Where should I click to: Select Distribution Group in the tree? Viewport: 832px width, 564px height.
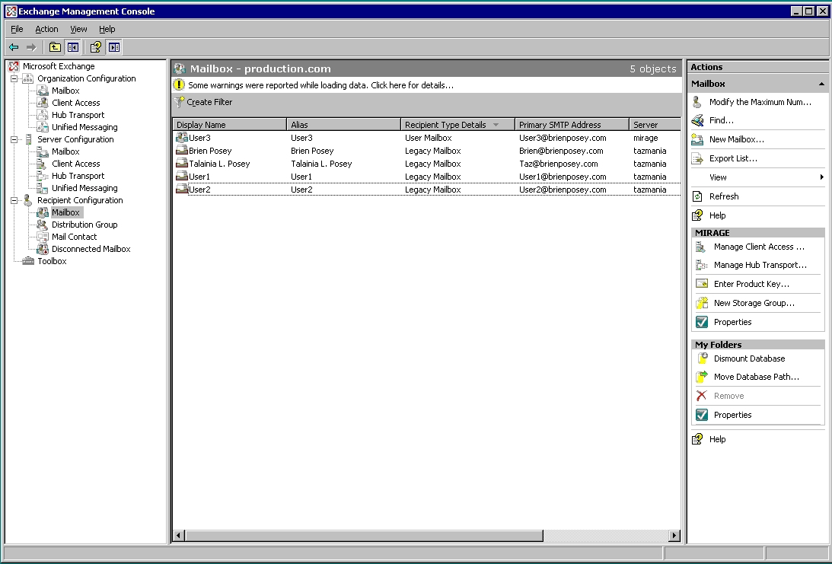[x=84, y=225]
